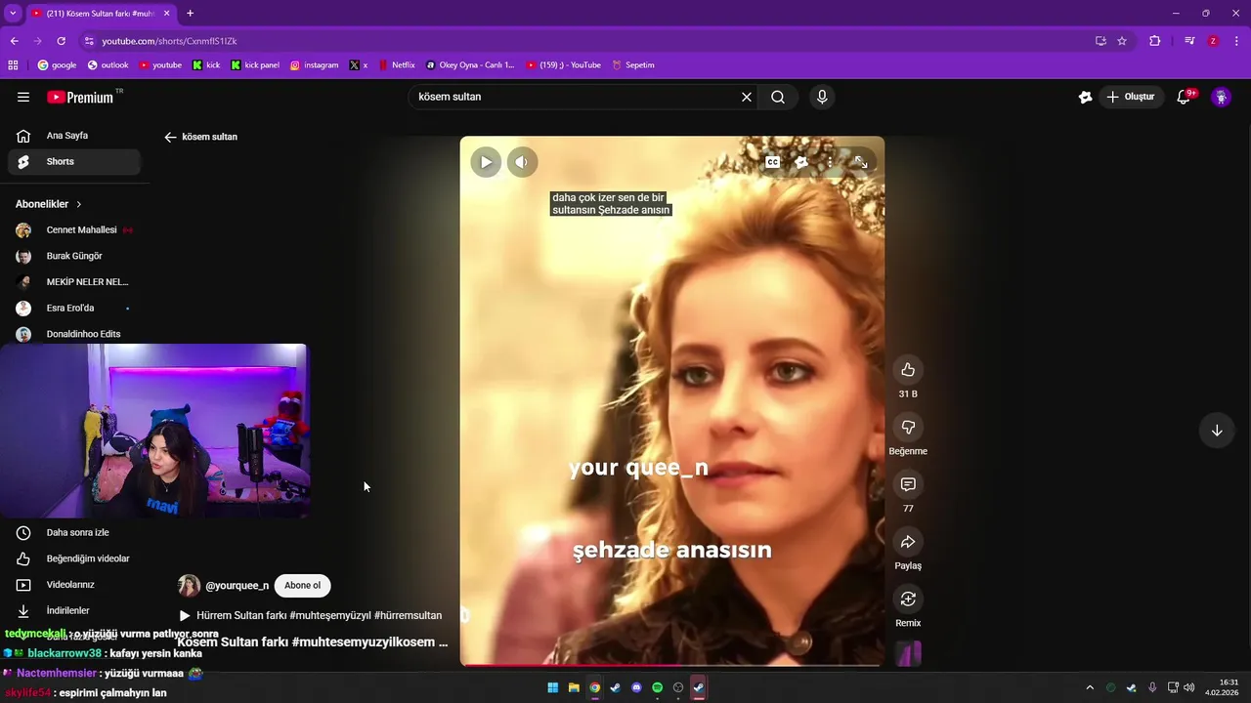The height and width of the screenshot is (703, 1251).
Task: Play the Shorts video
Action: click(486, 162)
